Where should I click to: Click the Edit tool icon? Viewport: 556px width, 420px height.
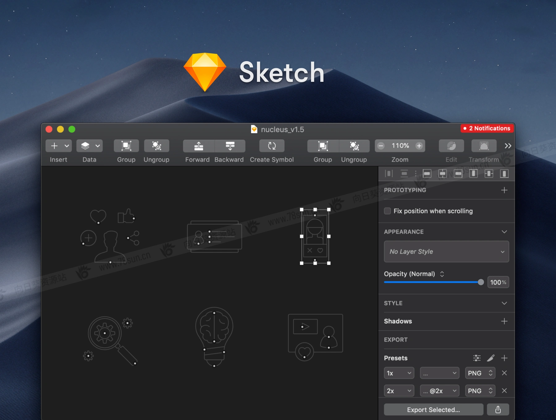pos(451,146)
